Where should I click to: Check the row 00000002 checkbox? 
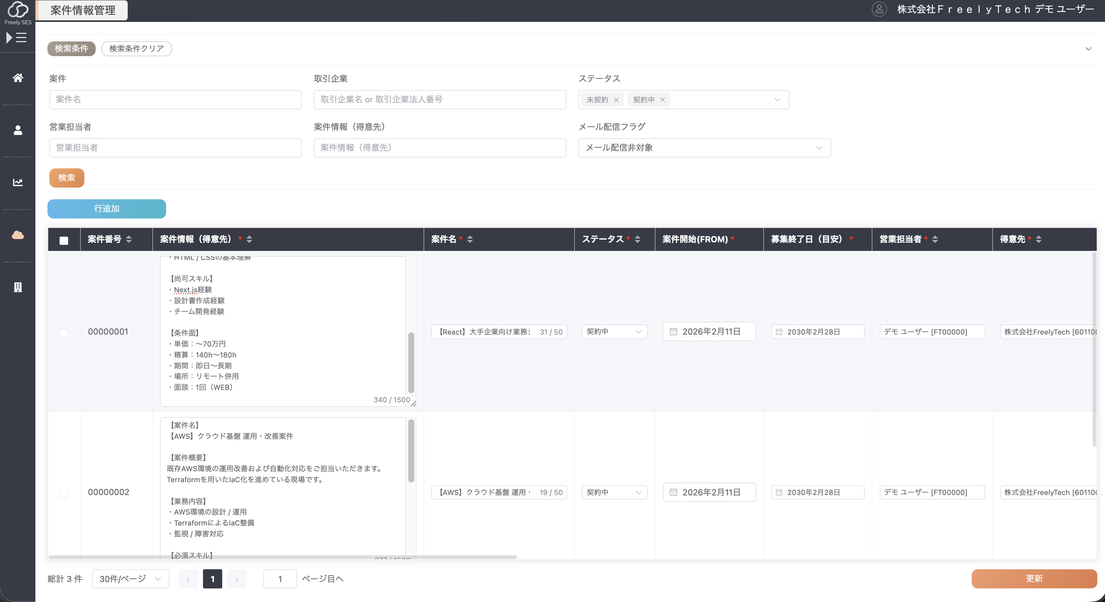(x=64, y=494)
